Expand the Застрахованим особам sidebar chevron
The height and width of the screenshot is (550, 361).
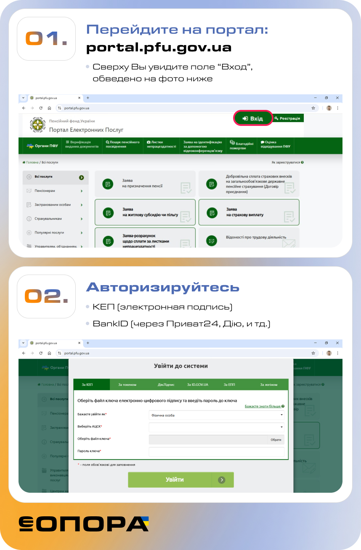81,205
